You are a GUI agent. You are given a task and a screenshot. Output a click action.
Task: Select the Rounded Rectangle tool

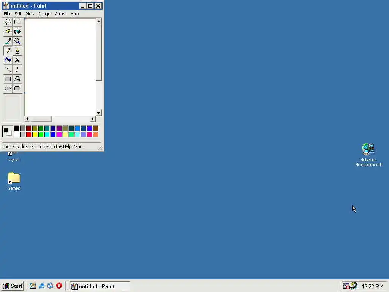coord(17,88)
